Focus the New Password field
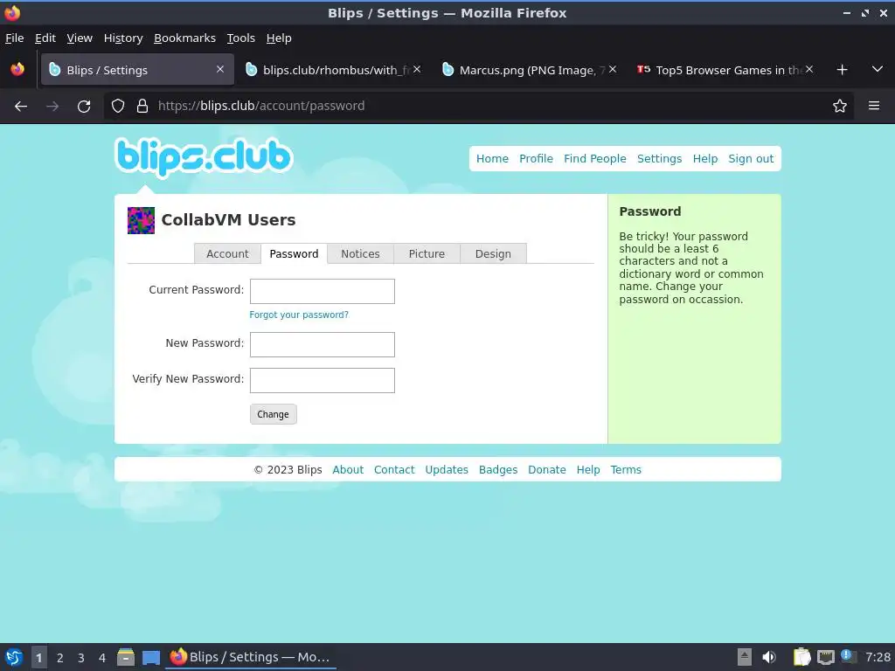The image size is (895, 671). [x=323, y=344]
